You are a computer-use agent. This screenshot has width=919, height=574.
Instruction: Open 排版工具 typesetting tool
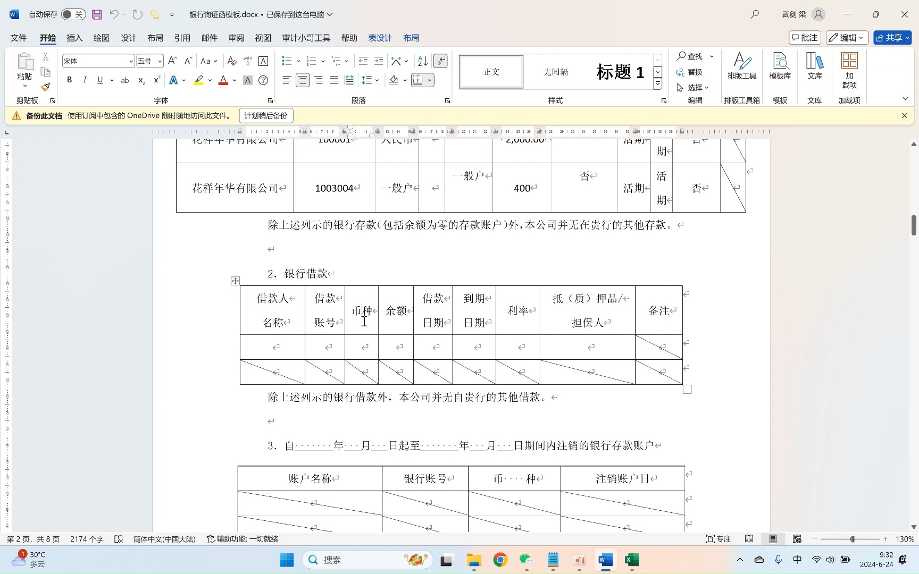click(742, 66)
